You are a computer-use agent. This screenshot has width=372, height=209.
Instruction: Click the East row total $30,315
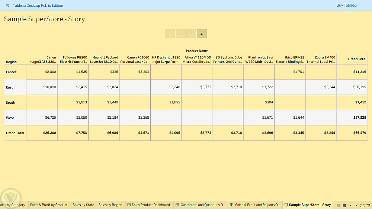click(x=360, y=87)
